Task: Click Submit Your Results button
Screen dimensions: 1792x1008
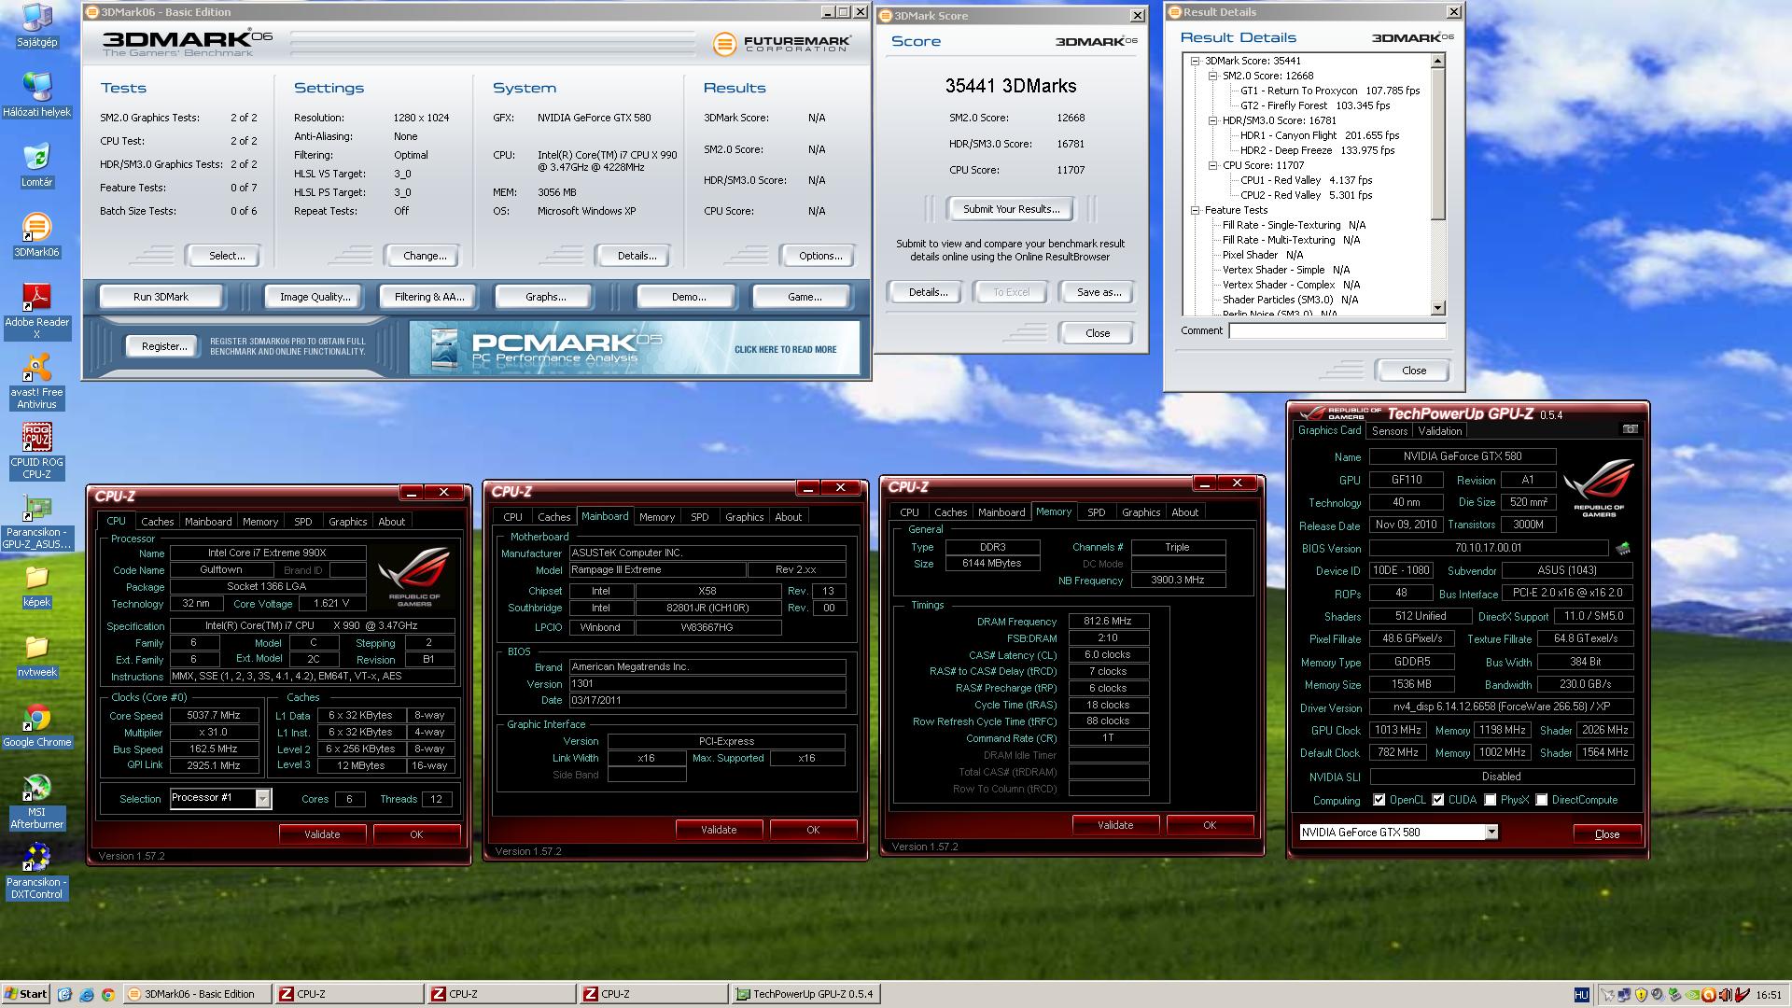Action: pyautogui.click(x=1011, y=209)
